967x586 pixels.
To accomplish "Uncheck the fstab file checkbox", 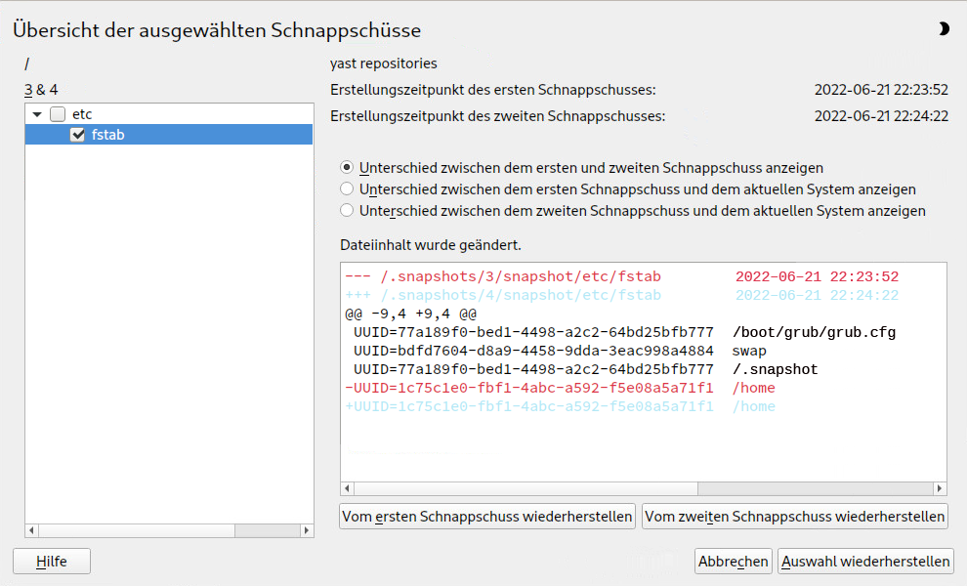I will coord(78,135).
